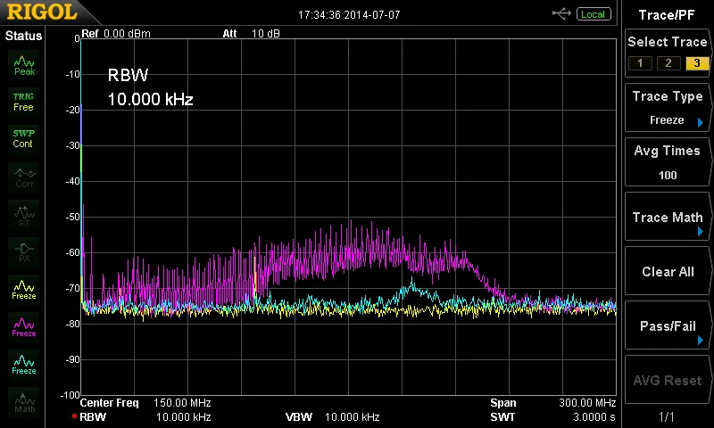The width and height of the screenshot is (714, 428).
Task: Click the dimmed PA preamplifier icon
Action: 24,253
